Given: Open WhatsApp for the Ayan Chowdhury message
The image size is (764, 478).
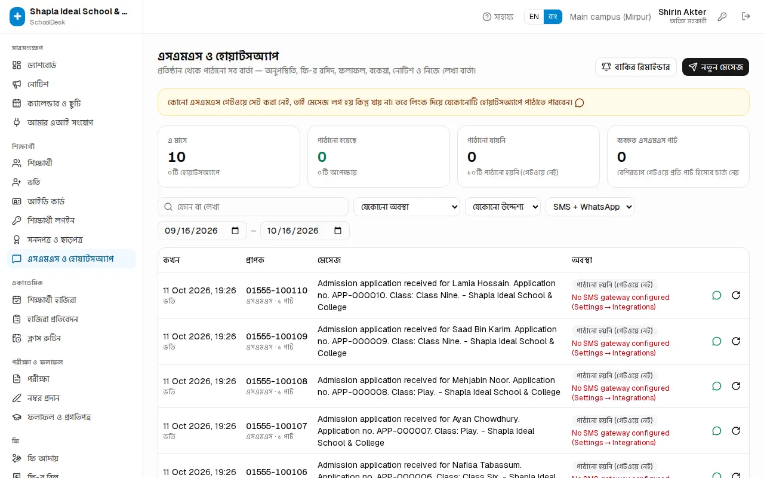Looking at the screenshot, I should click(717, 431).
